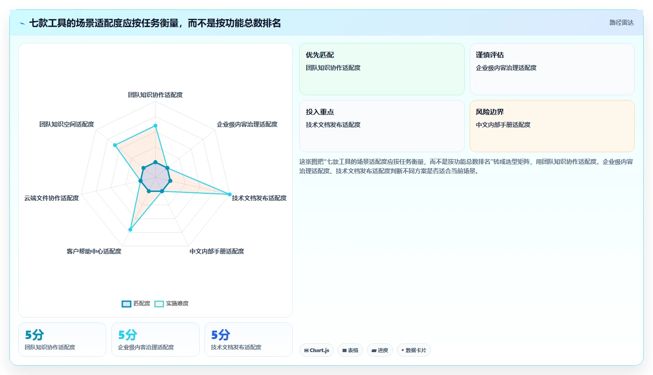Click radar axis label 团队知识空间适配度
This screenshot has height=375, width=653.
click(x=67, y=124)
